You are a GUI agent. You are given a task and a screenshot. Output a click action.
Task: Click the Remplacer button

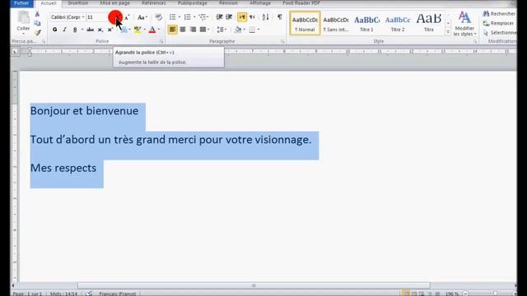click(498, 23)
